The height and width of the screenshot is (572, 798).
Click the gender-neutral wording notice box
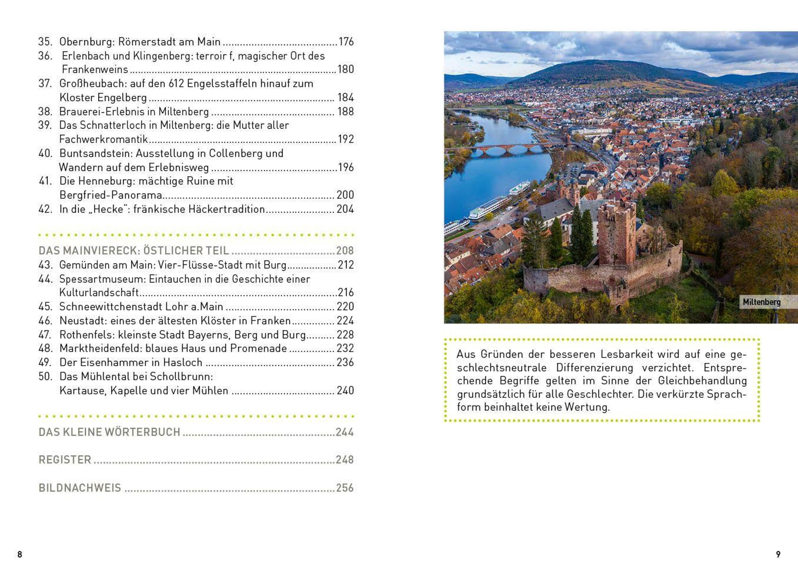(x=602, y=380)
